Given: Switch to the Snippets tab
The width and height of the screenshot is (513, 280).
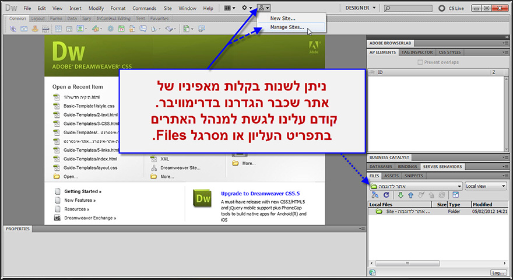Looking at the screenshot, I should pos(413,176).
